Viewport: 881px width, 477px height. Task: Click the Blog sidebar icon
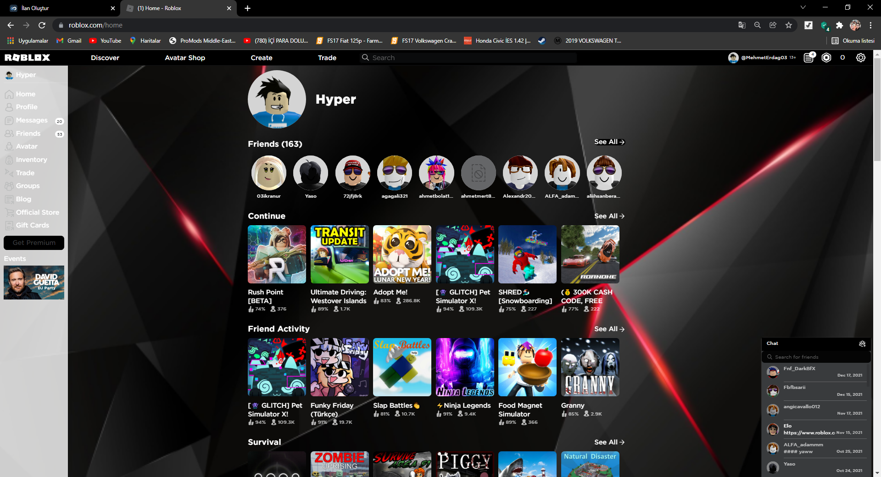9,199
